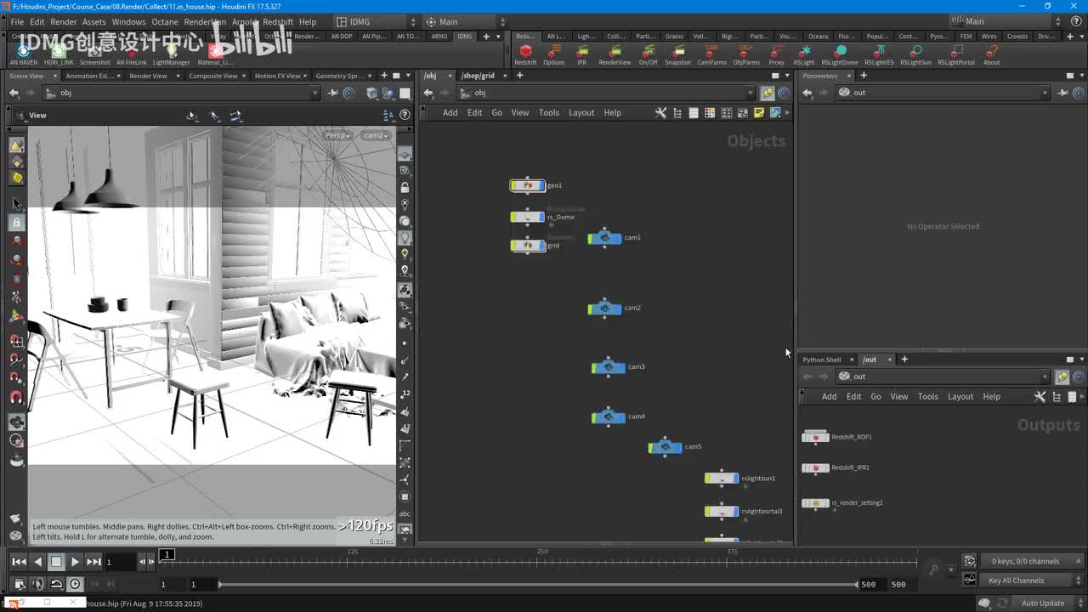Click the Redshift shelf tool icon
1088x612 pixels.
coord(525,53)
